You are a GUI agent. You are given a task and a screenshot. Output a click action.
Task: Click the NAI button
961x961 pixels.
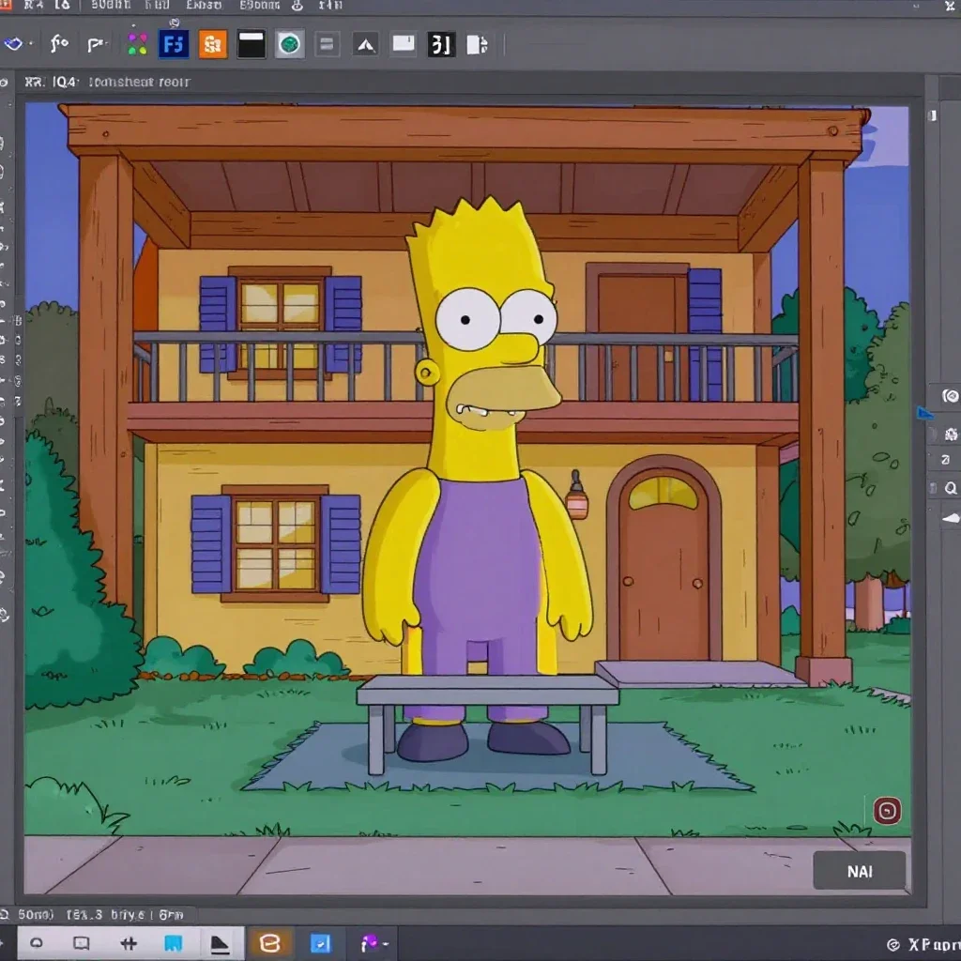(x=860, y=871)
